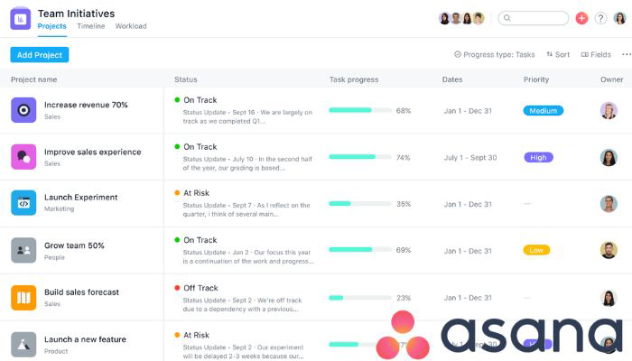Click the Build sales forecast map icon
632x361 pixels.
click(x=23, y=297)
